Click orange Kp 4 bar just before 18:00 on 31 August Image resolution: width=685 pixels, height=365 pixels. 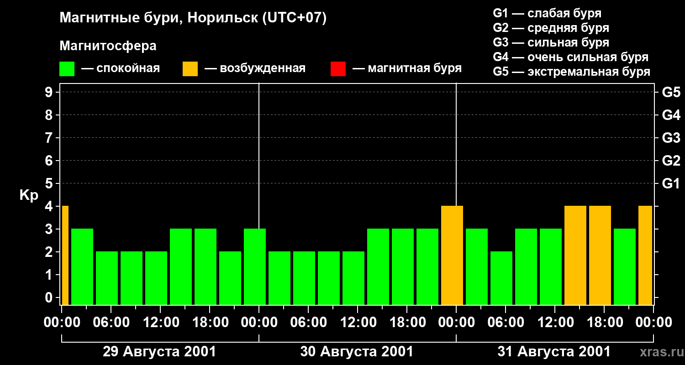click(600, 255)
